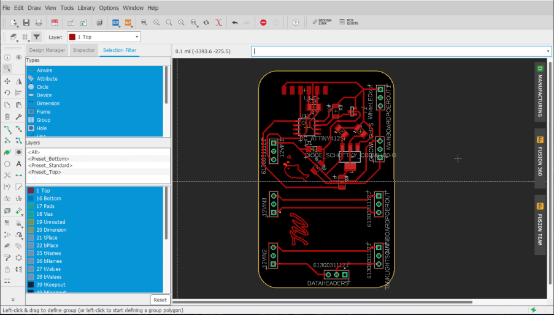
Task: Click the red Stop command icon
Action: pos(263,23)
